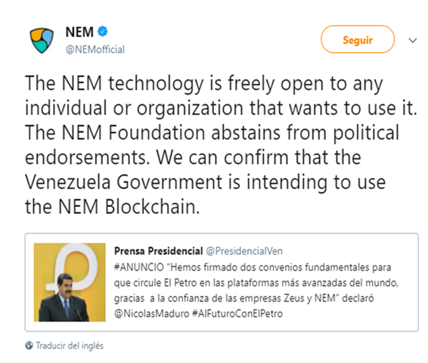The width and height of the screenshot is (428, 363).
Task: Open Prensa Presidencial quoted account name
Action: click(158, 251)
